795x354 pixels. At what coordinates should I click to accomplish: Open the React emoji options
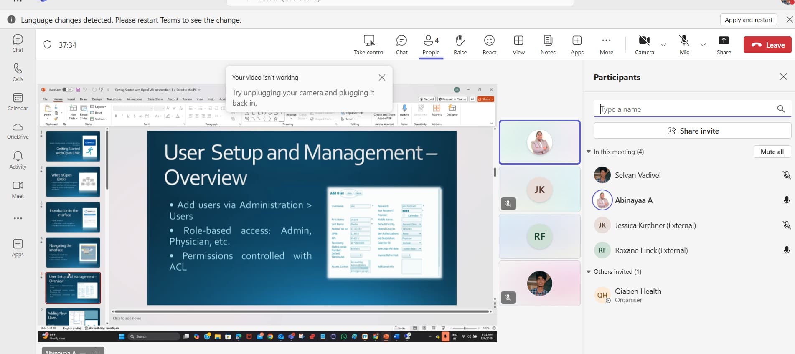(x=489, y=45)
